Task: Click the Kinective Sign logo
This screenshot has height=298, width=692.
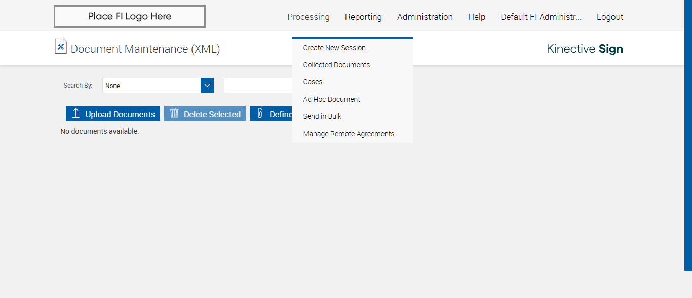Action: tap(585, 49)
